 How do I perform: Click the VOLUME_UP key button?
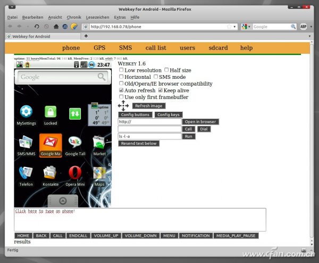coord(106,235)
